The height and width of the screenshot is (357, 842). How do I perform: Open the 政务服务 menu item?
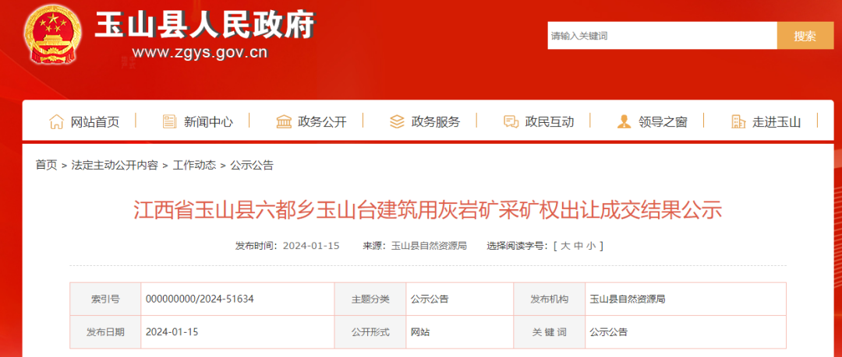(436, 121)
